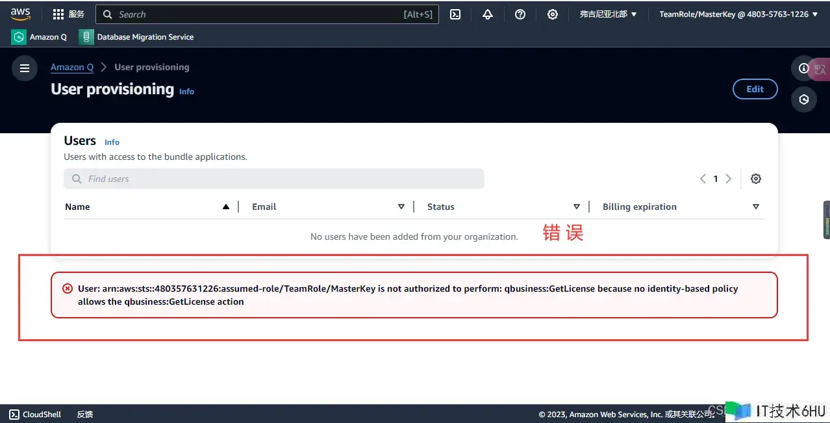Expand the 弗吉尼亚北部 region dropdown

[x=609, y=14]
